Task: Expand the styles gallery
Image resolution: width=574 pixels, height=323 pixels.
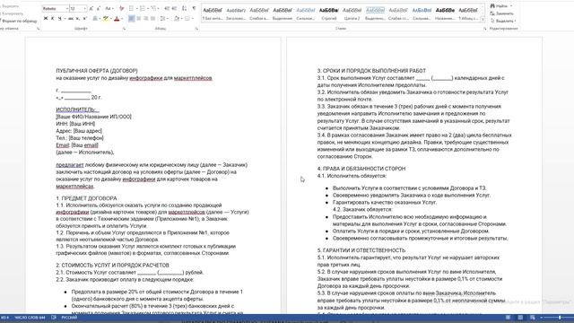Action: coord(483,19)
